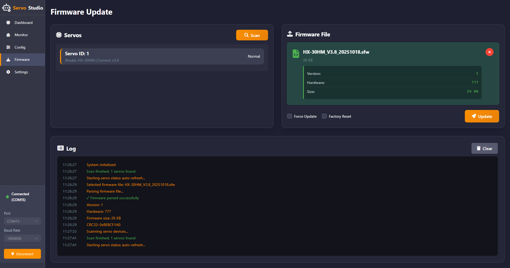The width and height of the screenshot is (510, 268).
Task: Click the green firmware file code icon
Action: (296, 54)
